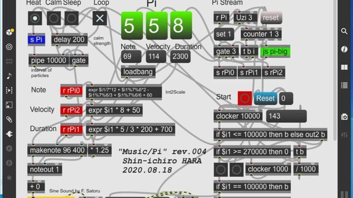This screenshot has height=198, width=353.
Task: Click the gray reset message button
Action: [x=271, y=18]
